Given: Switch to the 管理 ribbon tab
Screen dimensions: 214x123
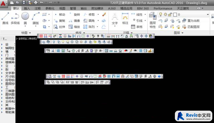Looking at the screenshot, I should 73,8.
